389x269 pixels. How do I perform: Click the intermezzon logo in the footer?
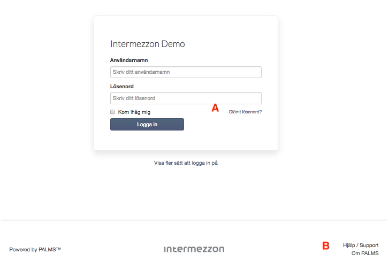click(194, 249)
